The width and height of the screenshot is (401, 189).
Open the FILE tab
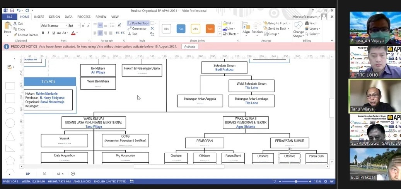coord(9,17)
